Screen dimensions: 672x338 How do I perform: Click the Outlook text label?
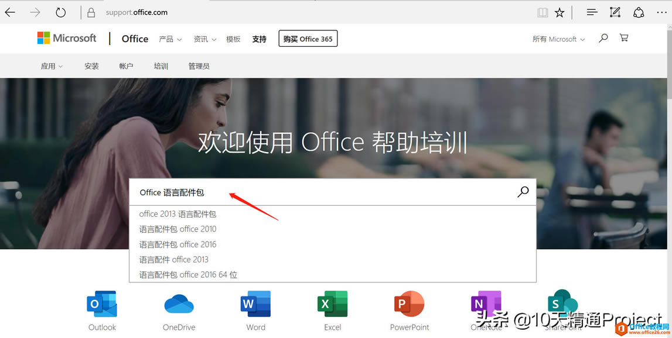(x=102, y=327)
